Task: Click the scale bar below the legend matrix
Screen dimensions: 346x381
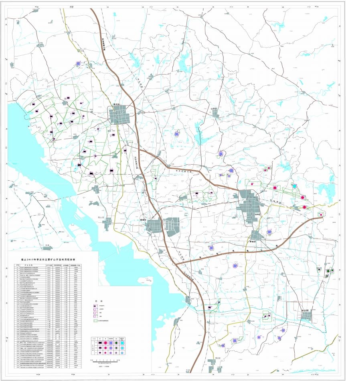Action: click(x=105, y=362)
